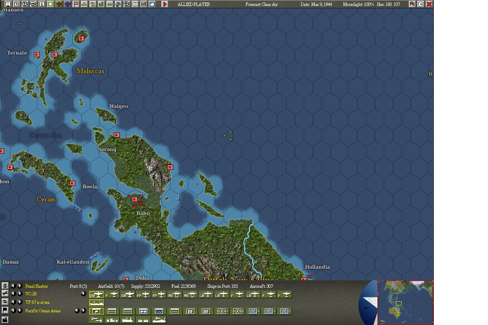Screen dimensions: 488x325
Task: Click the save game disk icon
Action: coord(8,4)
